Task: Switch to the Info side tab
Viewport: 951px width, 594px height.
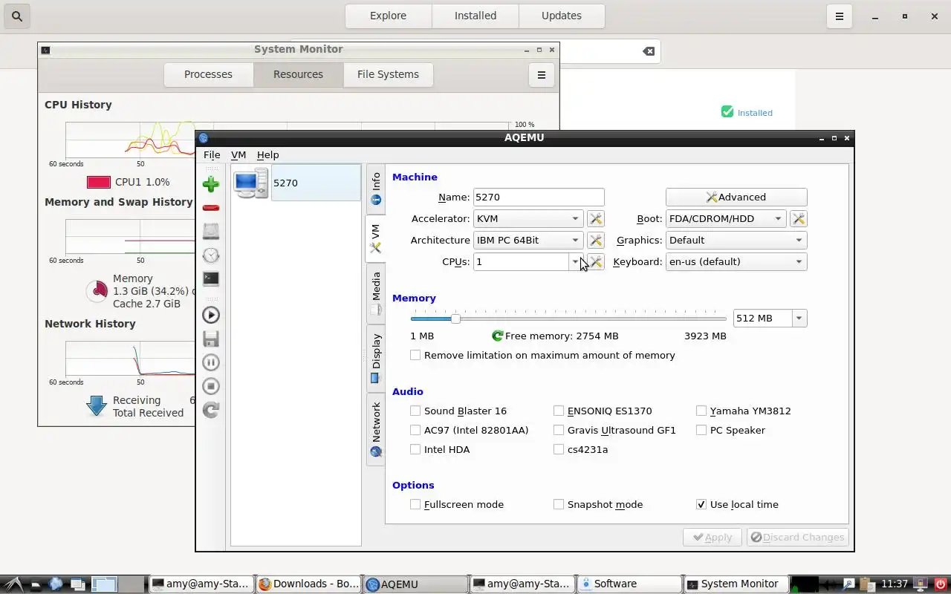Action: point(376,189)
